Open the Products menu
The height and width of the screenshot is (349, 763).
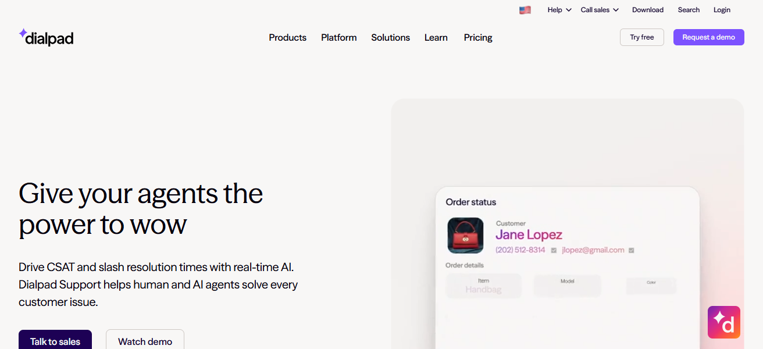pyautogui.click(x=287, y=37)
